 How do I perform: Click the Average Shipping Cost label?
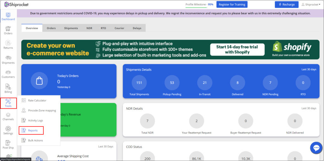click(73, 156)
